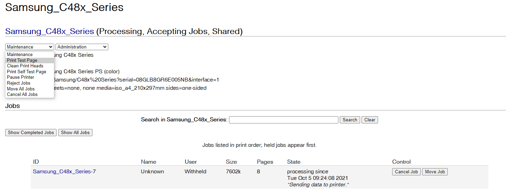Choose Cancel All Jobs option

coord(30,94)
